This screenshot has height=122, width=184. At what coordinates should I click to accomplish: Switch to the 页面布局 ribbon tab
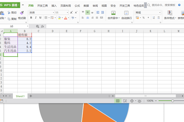(66, 5)
